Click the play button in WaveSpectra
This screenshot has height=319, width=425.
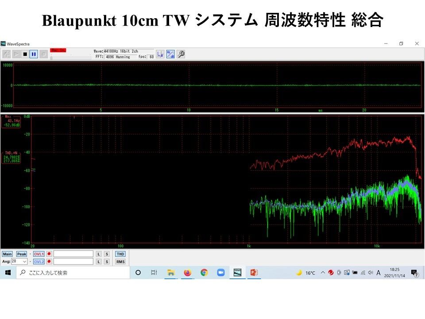click(x=16, y=54)
